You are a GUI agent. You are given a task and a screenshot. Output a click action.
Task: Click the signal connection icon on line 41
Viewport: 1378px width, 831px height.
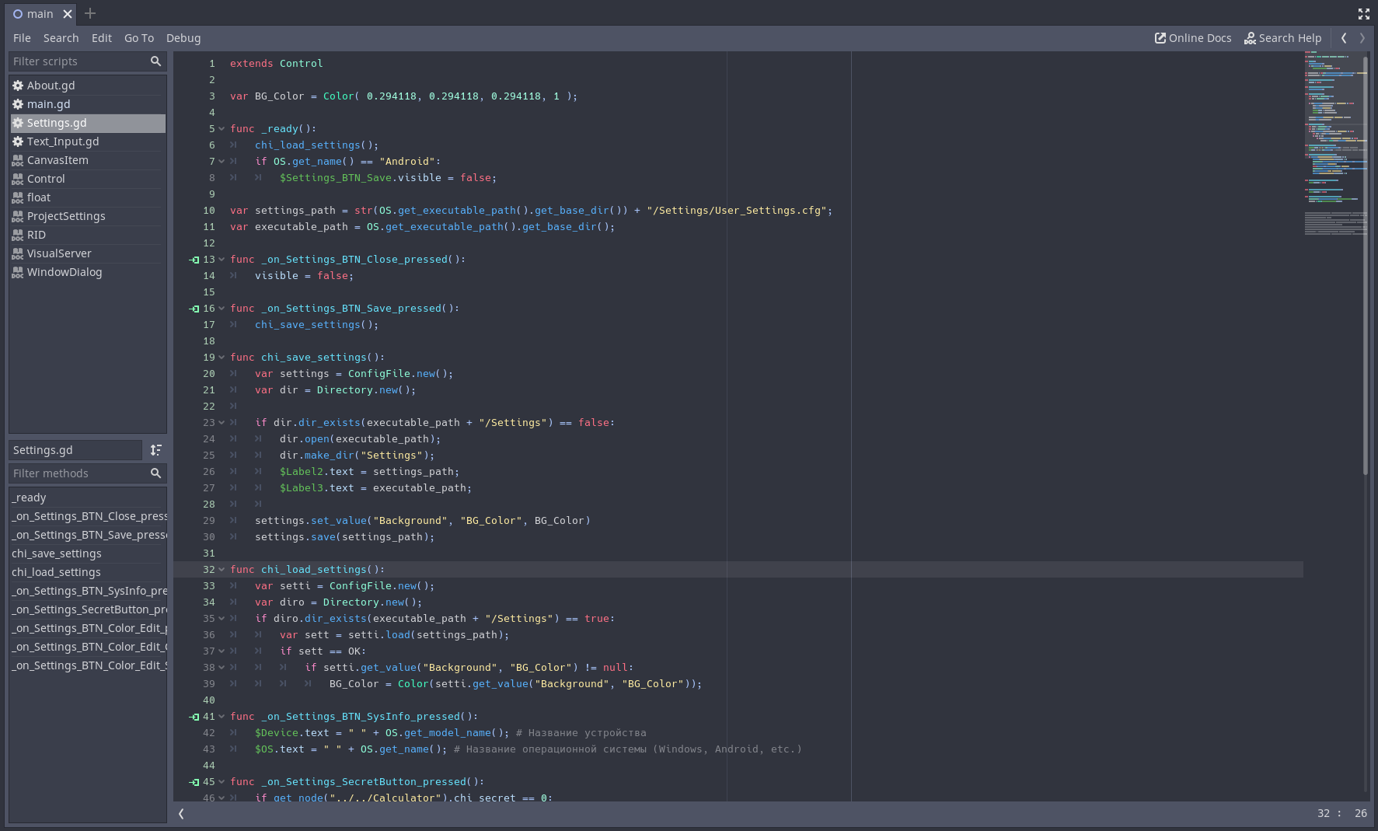point(194,717)
